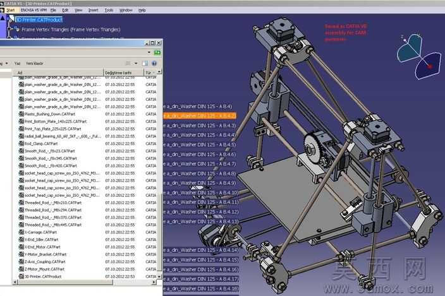Select the X-Carriage.CATPart file icon
This screenshot has height=296, width=445.
click(21, 232)
